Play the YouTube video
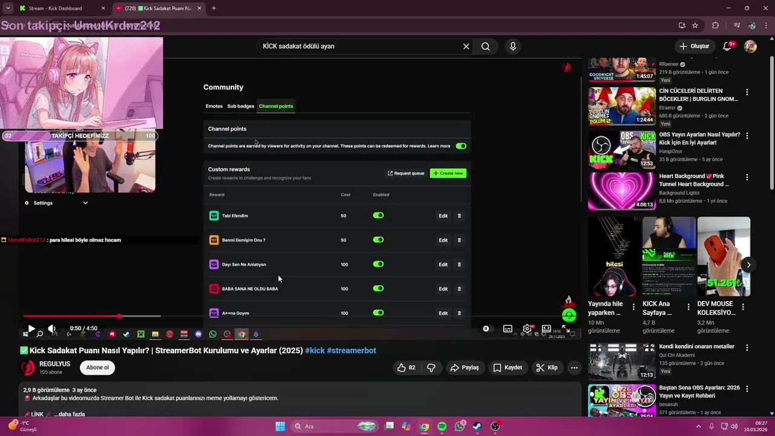Image resolution: width=775 pixels, height=436 pixels. tap(31, 328)
